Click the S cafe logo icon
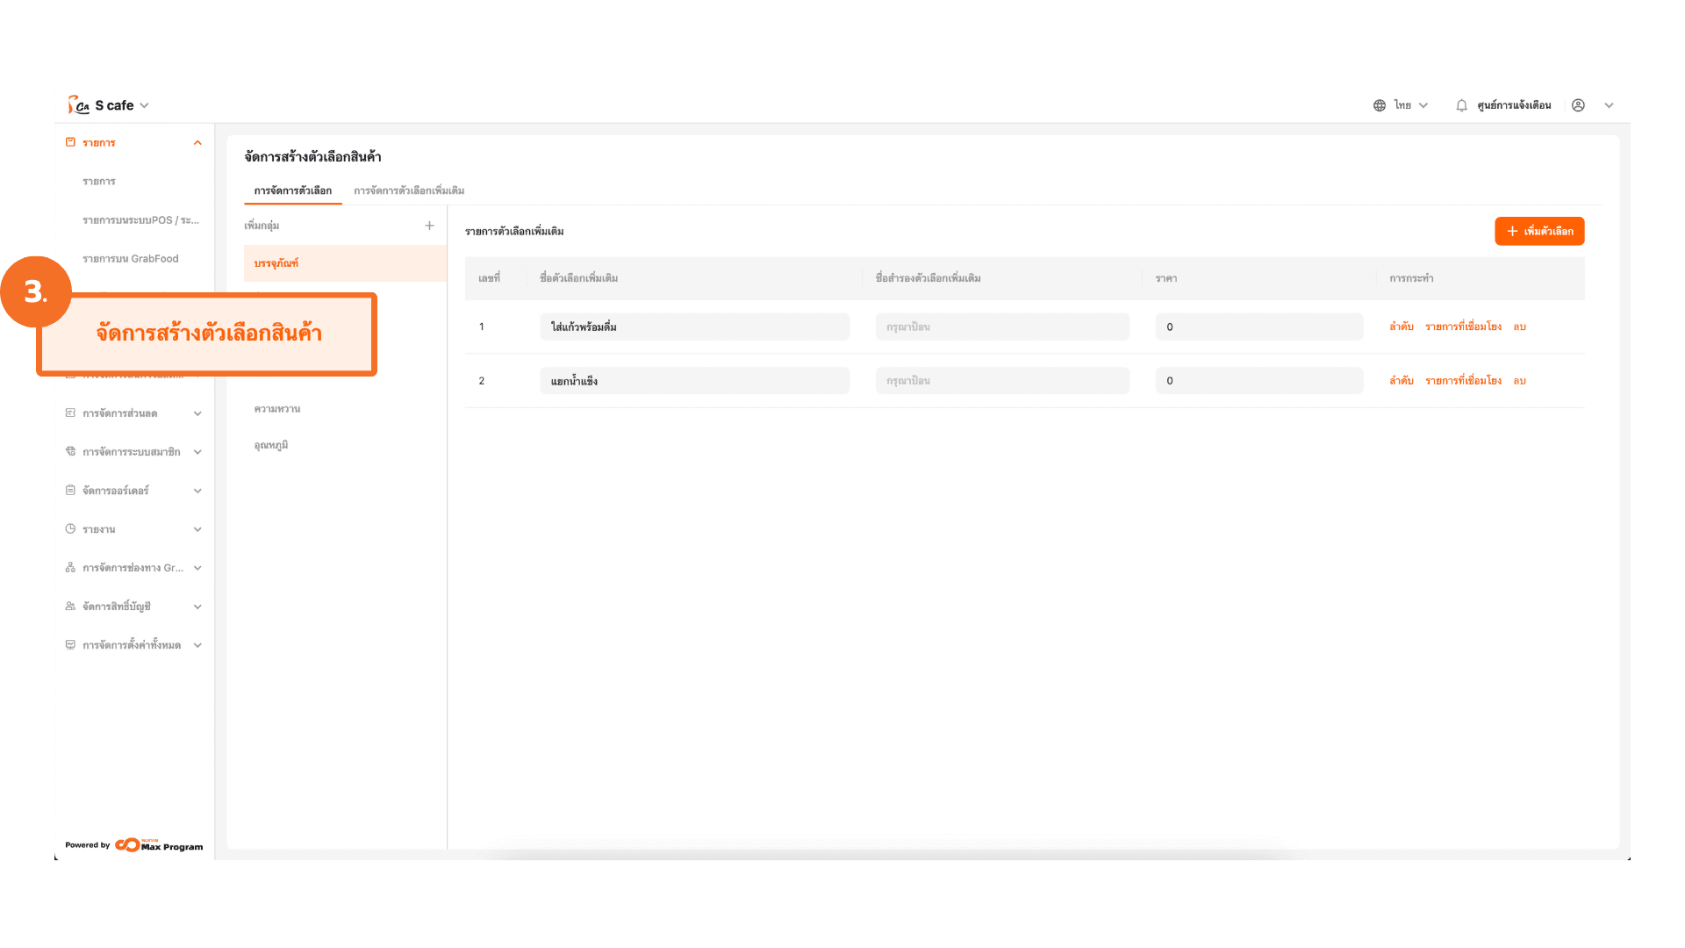The image size is (1685, 948). click(x=78, y=105)
